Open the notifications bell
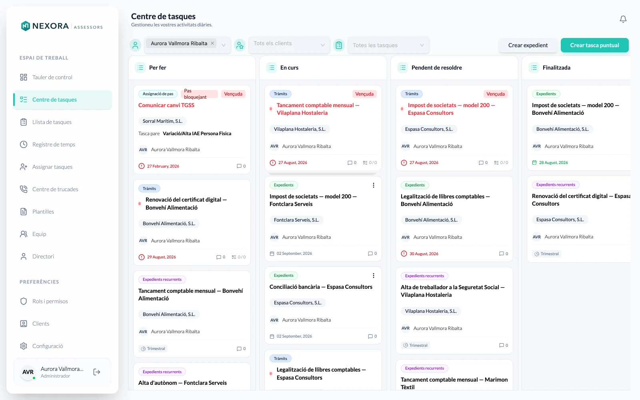Screen dimensions: 640x400 (x=623, y=19)
